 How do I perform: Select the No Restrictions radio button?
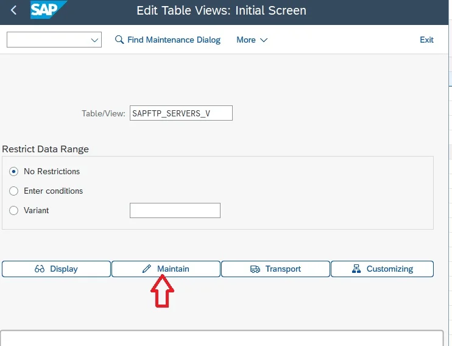[13, 172]
